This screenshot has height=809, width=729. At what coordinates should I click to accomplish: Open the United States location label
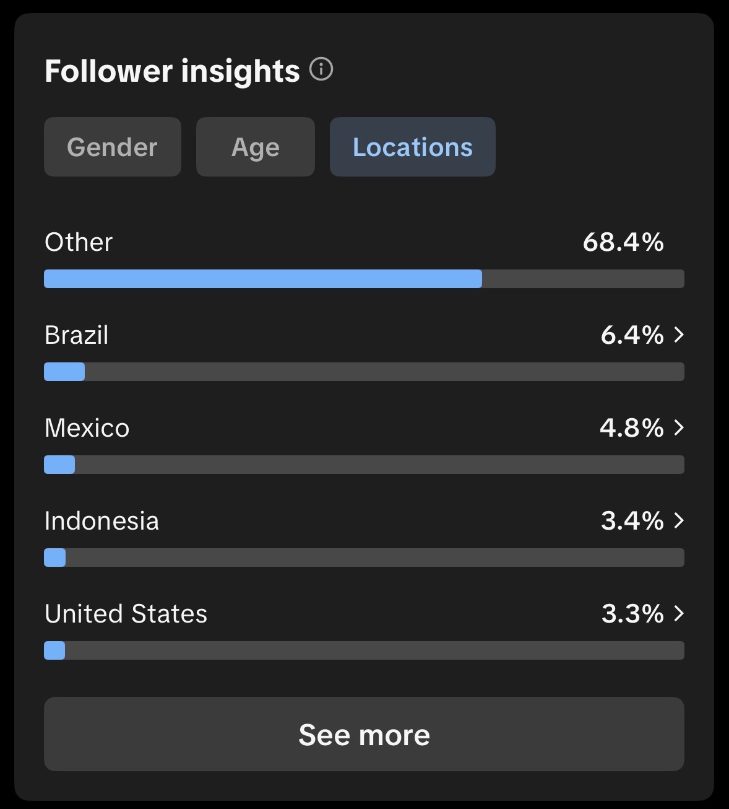click(x=126, y=614)
